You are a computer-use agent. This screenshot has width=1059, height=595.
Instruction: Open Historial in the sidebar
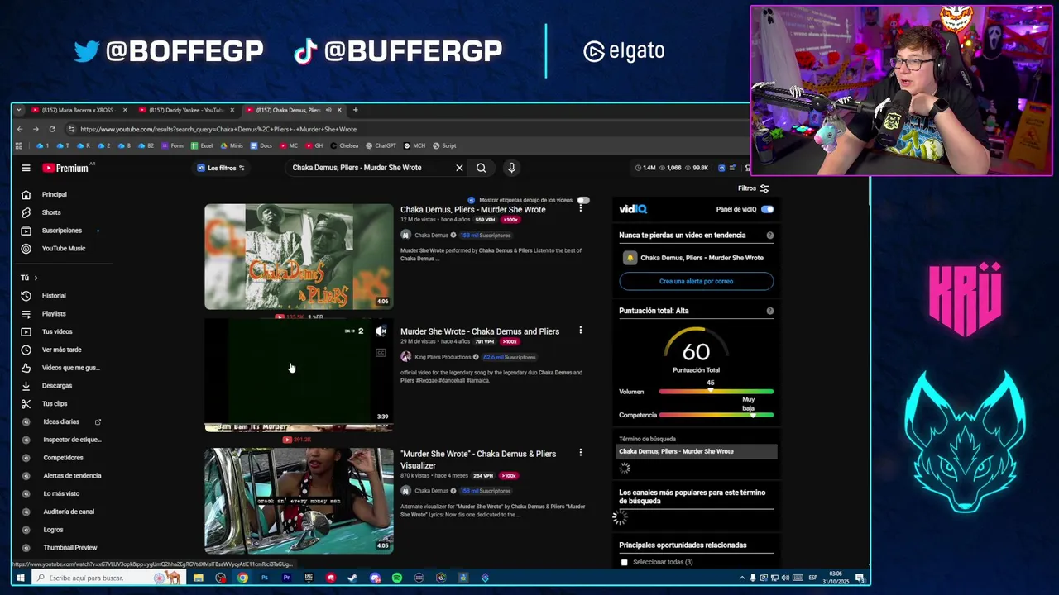click(54, 296)
